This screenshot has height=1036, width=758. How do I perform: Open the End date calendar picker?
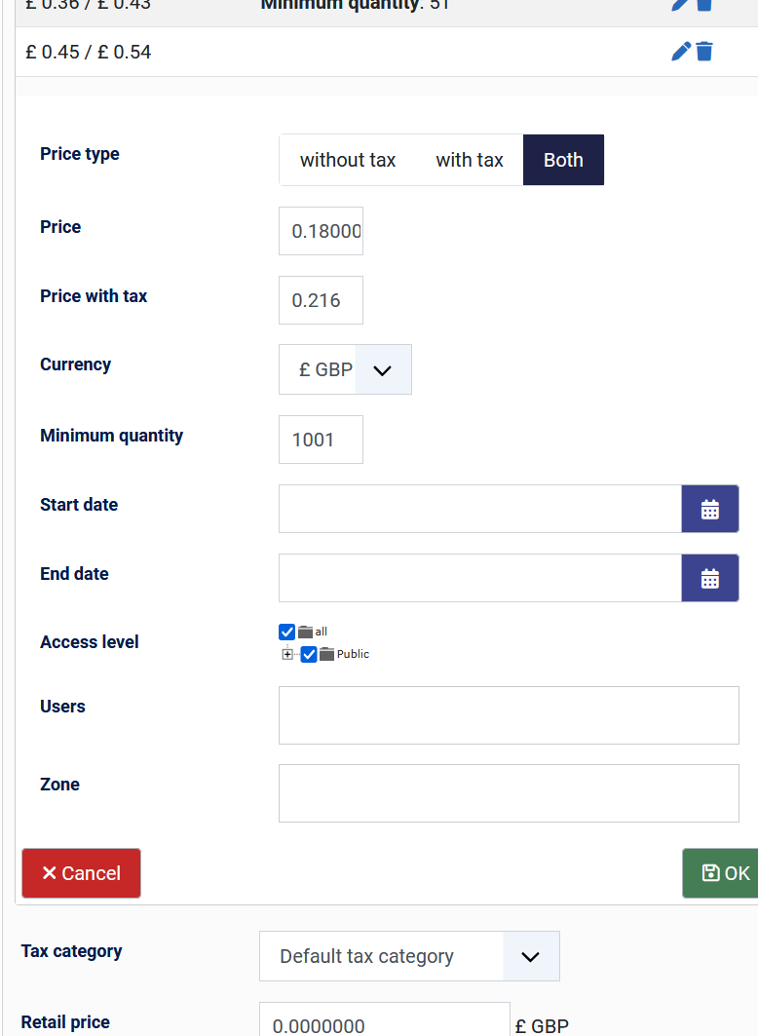(x=709, y=578)
